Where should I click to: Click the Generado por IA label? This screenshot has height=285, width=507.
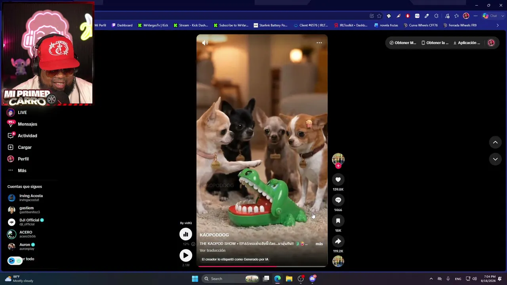point(235,259)
